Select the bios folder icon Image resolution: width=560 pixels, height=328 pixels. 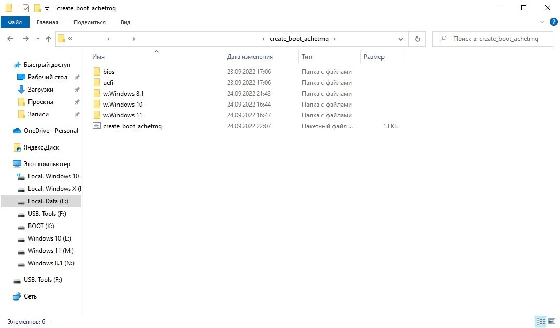97,72
